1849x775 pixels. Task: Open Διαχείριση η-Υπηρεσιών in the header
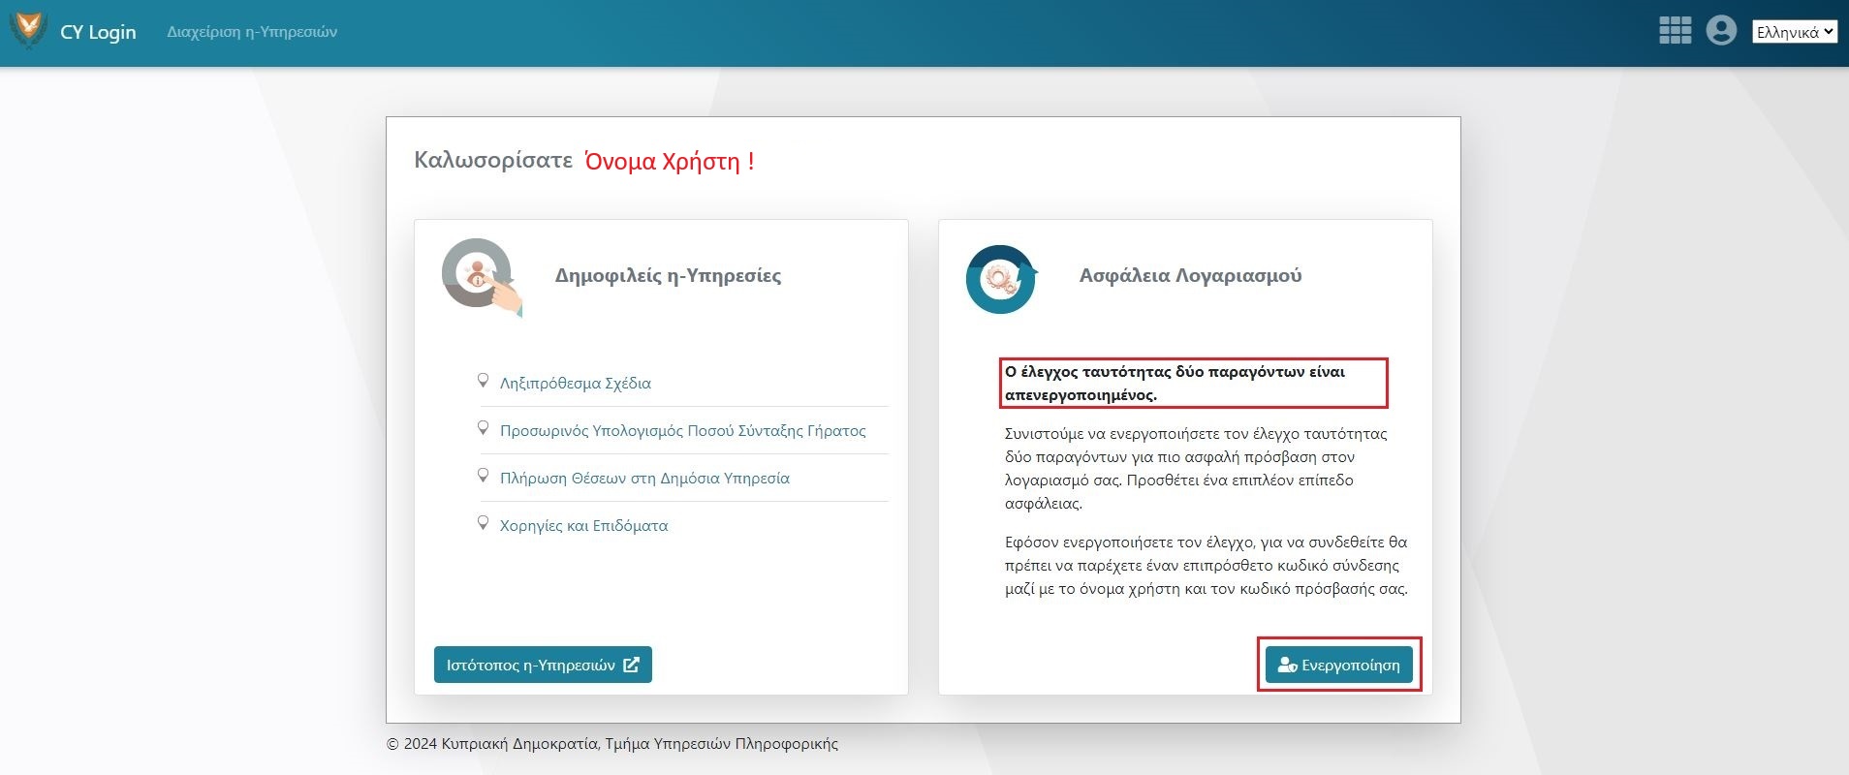[x=252, y=32]
